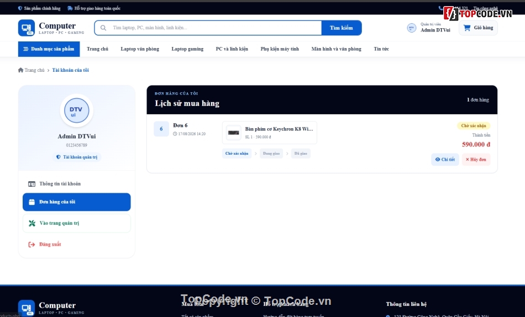Click the footer Computer logo
The height and width of the screenshot is (317, 525).
click(x=27, y=308)
